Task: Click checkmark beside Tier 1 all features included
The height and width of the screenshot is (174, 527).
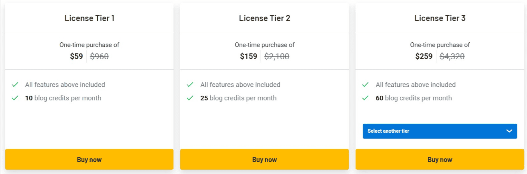Action: tap(15, 85)
